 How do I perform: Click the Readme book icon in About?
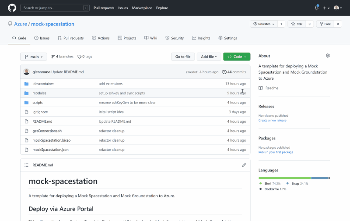coord(260,88)
